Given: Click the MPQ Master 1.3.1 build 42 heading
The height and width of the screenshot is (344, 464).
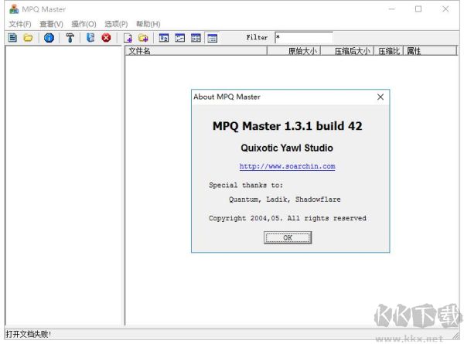Looking at the screenshot, I should coord(288,126).
